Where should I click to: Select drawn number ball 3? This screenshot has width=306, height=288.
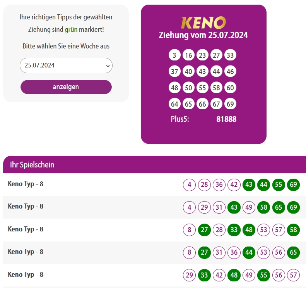coord(174,55)
